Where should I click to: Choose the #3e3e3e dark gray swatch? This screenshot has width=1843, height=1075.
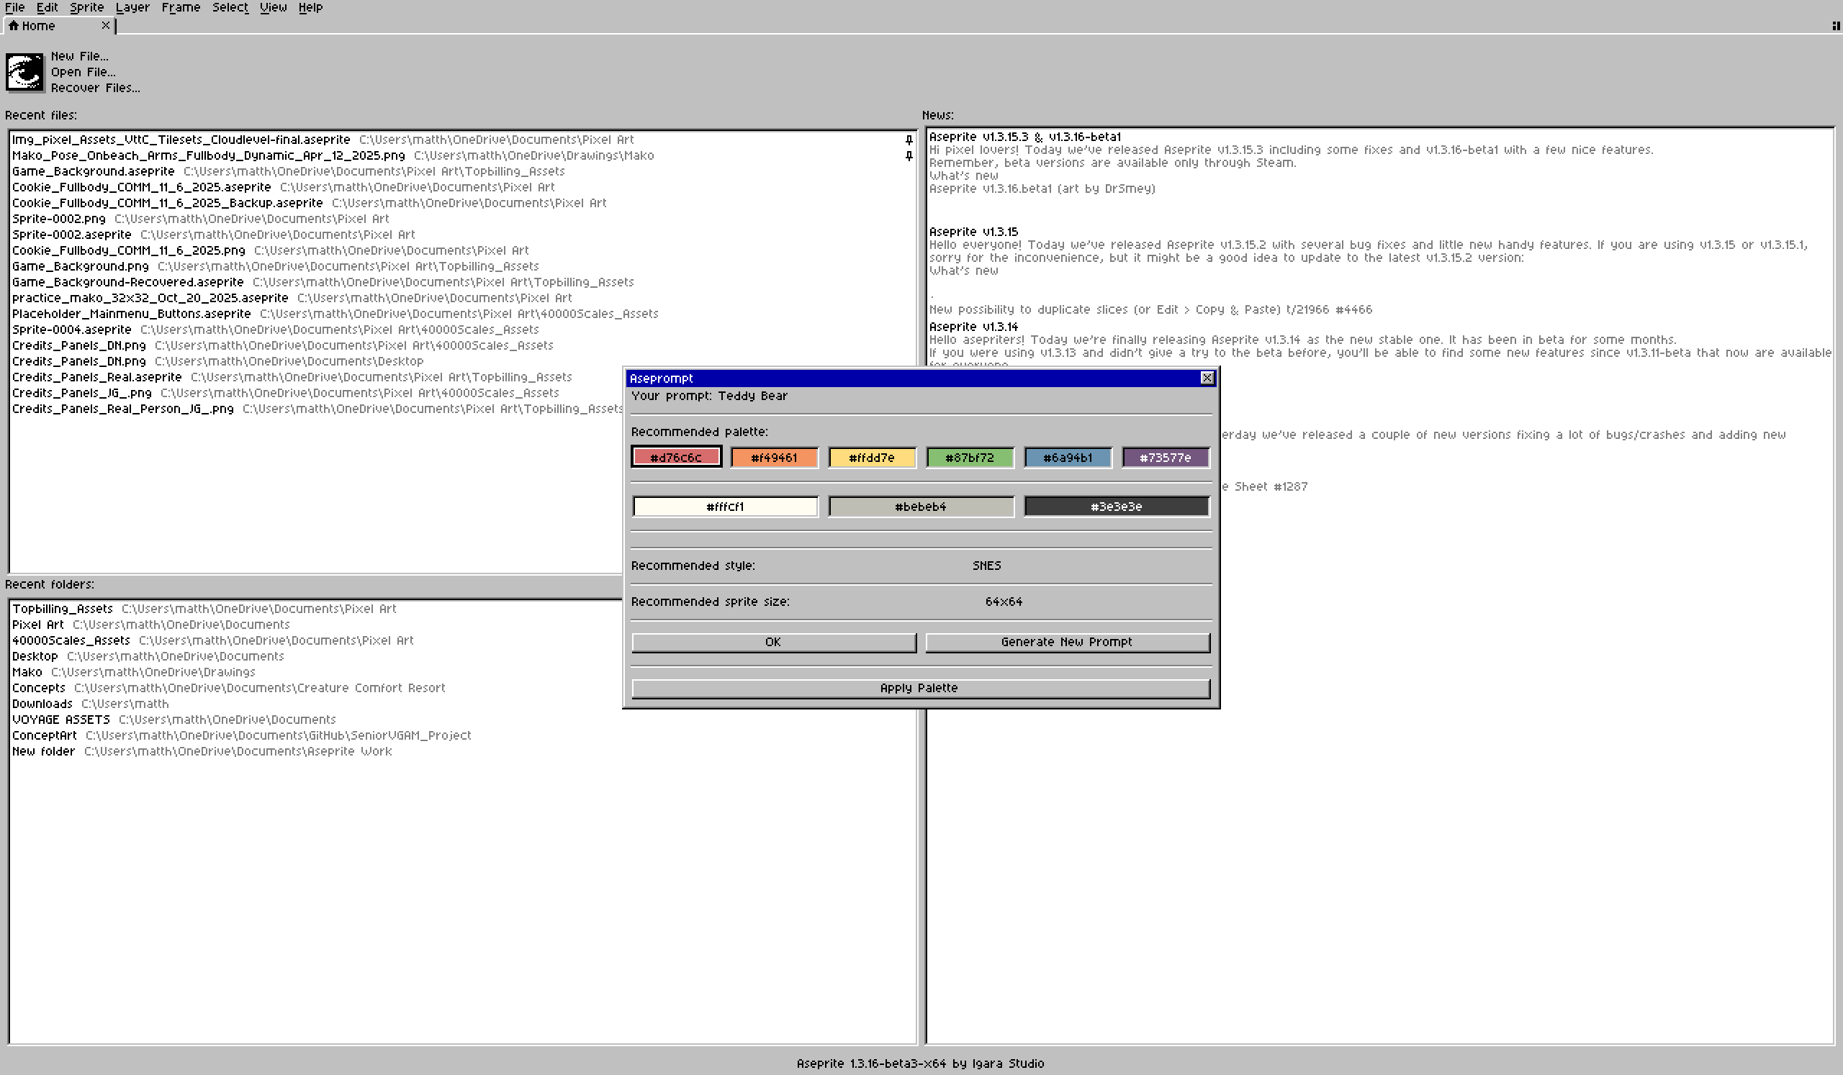1116,507
